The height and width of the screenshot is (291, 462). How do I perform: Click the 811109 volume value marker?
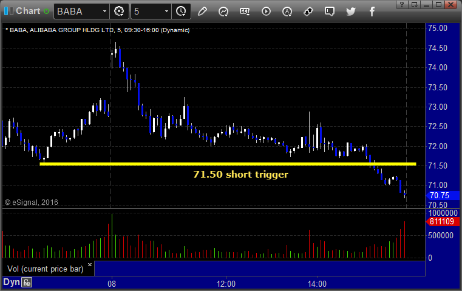[x=443, y=221]
